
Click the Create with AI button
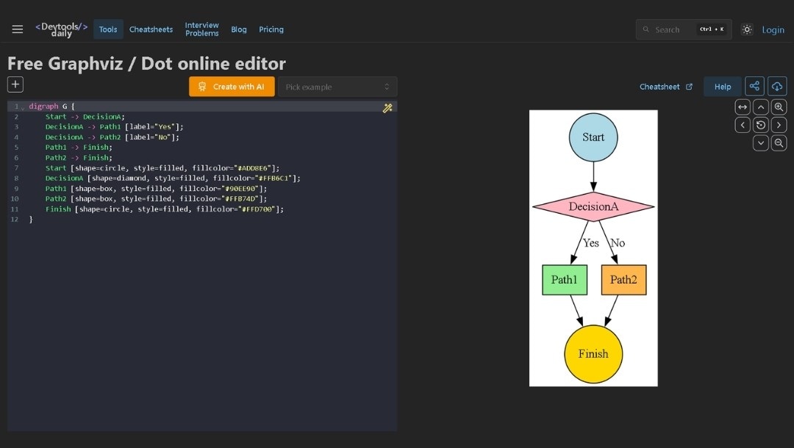tap(232, 87)
